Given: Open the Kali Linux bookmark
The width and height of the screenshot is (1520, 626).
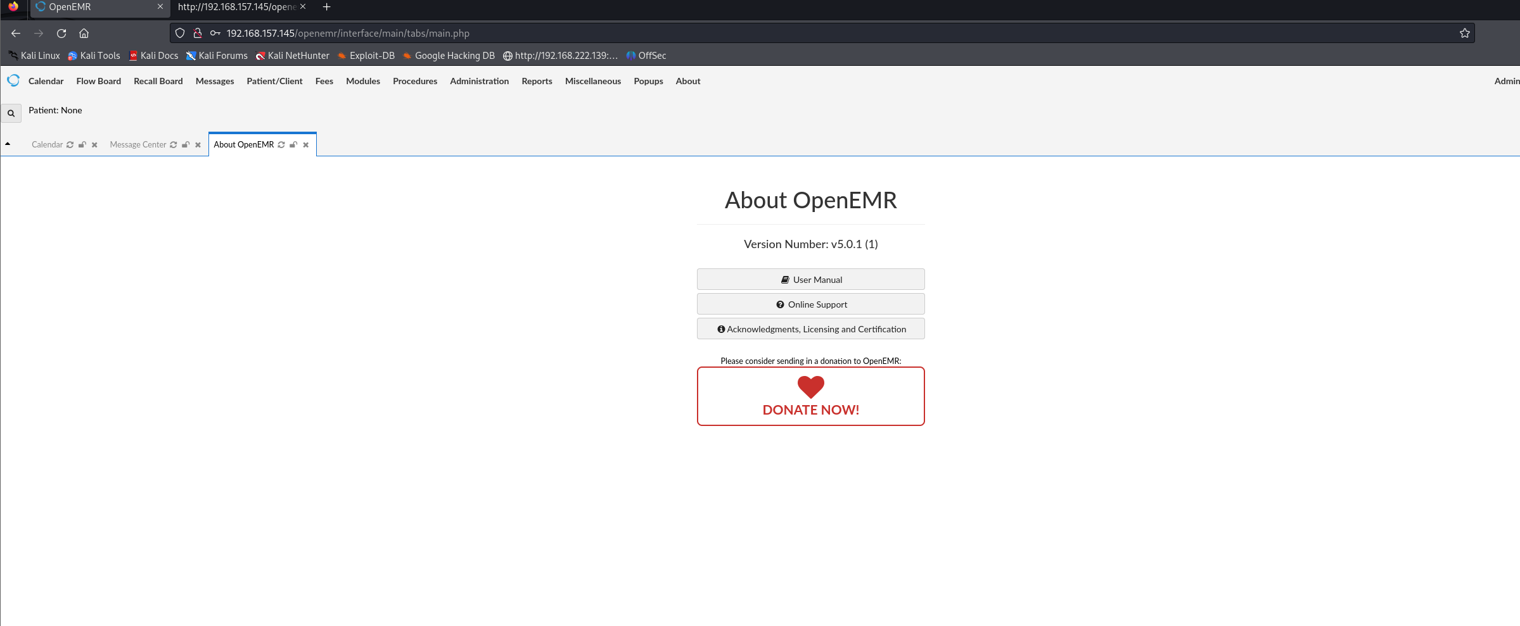Looking at the screenshot, I should (x=34, y=56).
